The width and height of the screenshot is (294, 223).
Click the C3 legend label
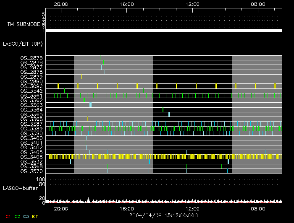pyautogui.click(x=26, y=216)
